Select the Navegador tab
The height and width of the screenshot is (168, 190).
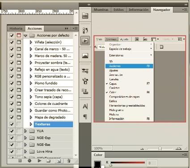(x=162, y=10)
